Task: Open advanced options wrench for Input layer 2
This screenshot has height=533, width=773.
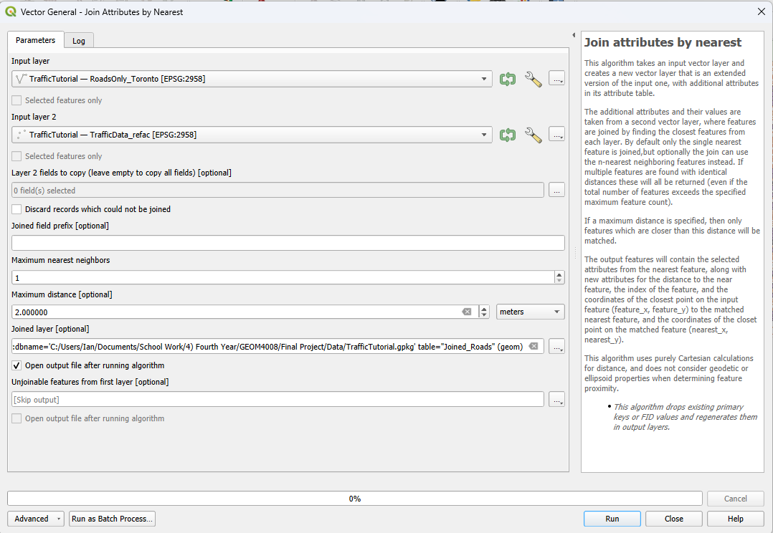Action: [x=533, y=135]
